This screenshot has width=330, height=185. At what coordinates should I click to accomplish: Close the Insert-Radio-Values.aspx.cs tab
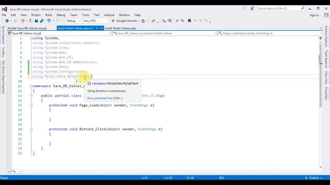click(102, 28)
